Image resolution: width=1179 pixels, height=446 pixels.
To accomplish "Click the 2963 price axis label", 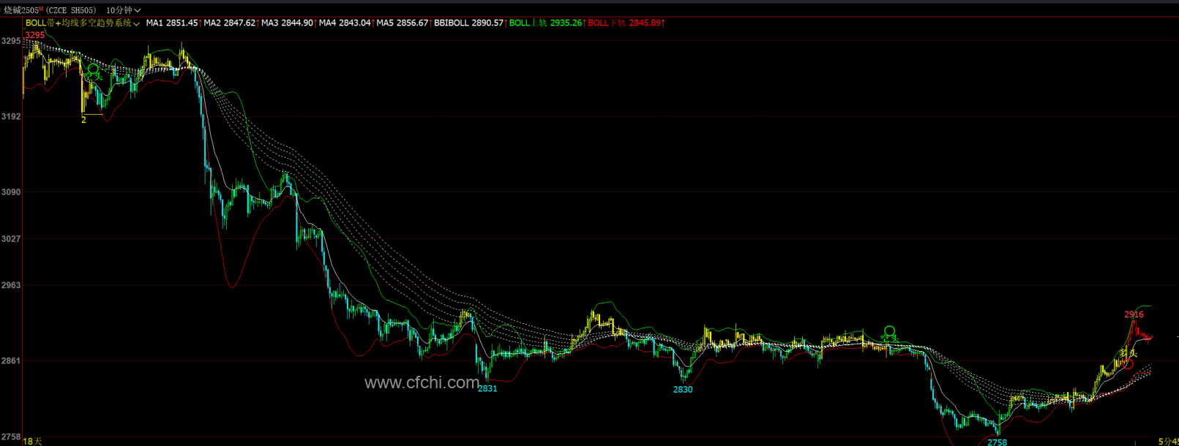I will [x=11, y=285].
